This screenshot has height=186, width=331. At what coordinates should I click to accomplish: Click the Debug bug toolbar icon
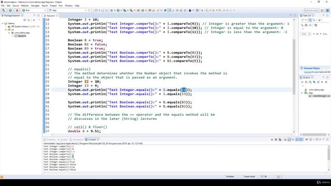coord(112,10)
